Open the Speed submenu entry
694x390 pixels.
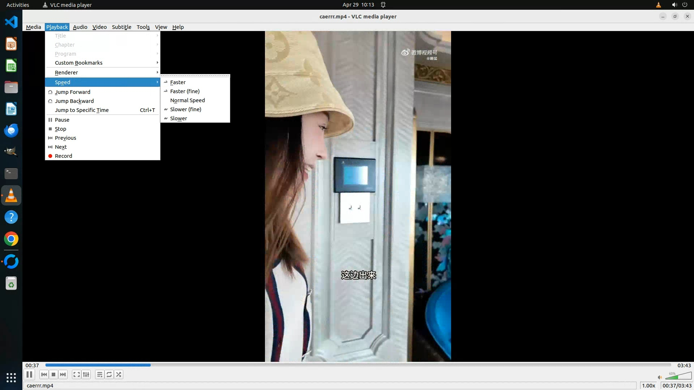[63, 82]
